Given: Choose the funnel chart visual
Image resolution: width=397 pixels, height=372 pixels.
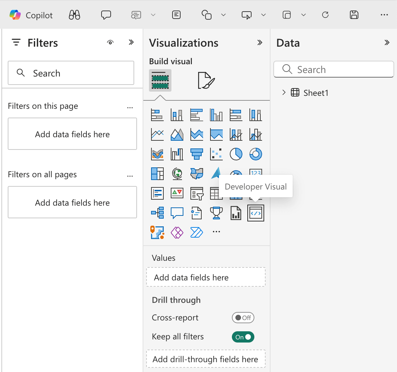Looking at the screenshot, I should coord(197,153).
